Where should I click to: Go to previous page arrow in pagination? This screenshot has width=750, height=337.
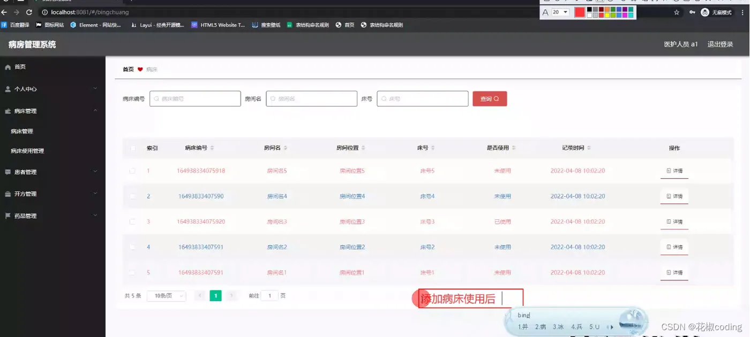coord(200,296)
